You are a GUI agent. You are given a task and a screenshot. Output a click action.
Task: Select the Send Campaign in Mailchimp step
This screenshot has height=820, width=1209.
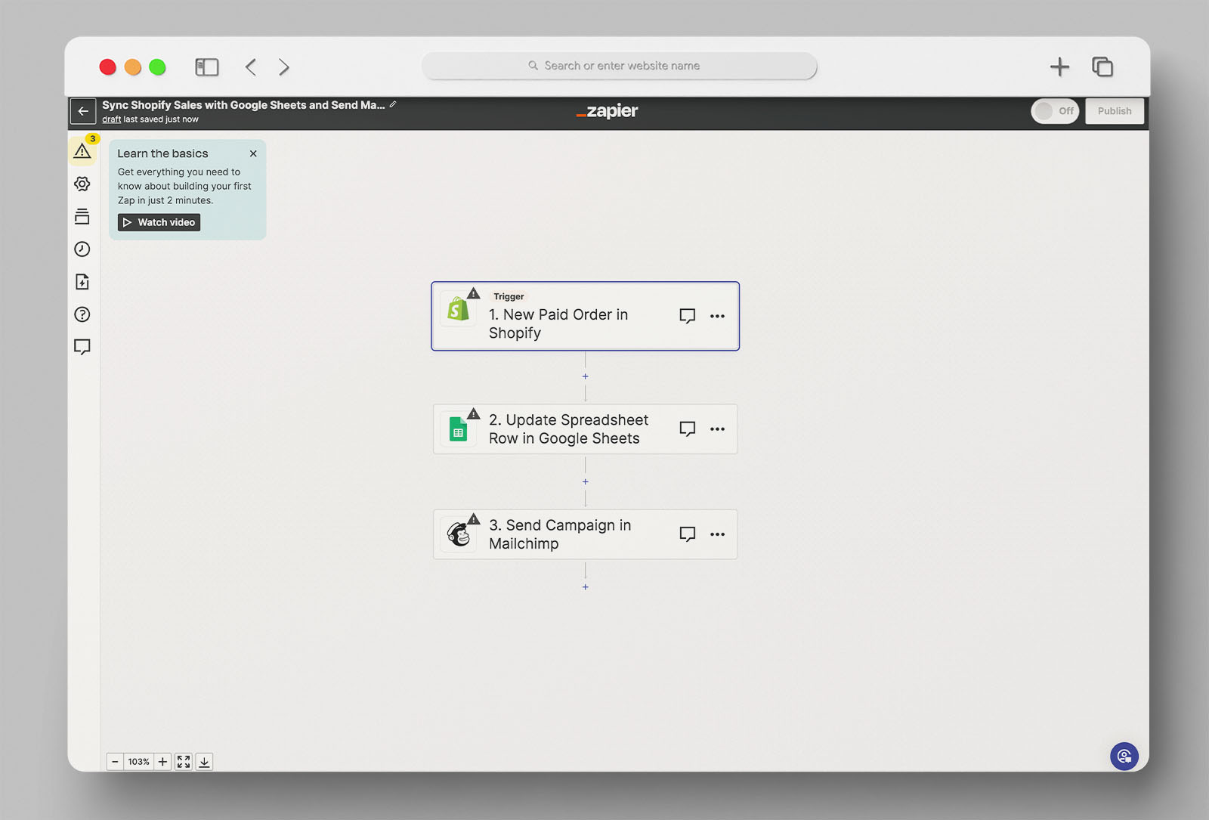pos(585,534)
